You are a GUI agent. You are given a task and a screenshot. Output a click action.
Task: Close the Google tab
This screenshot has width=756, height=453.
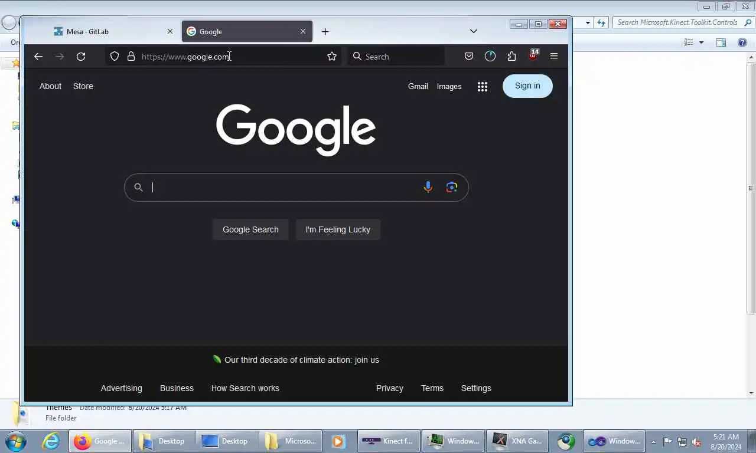coord(303,31)
